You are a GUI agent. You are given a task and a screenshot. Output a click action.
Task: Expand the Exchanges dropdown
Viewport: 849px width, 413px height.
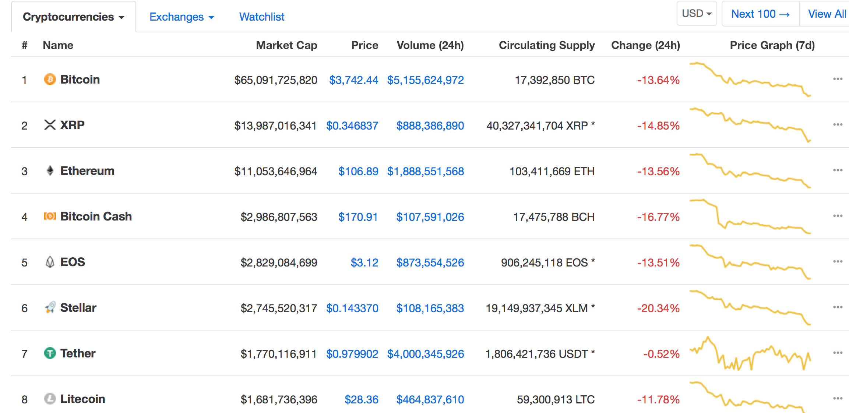182,17
